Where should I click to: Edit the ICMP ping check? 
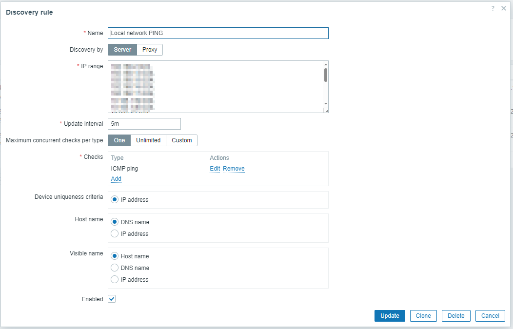tap(215, 169)
